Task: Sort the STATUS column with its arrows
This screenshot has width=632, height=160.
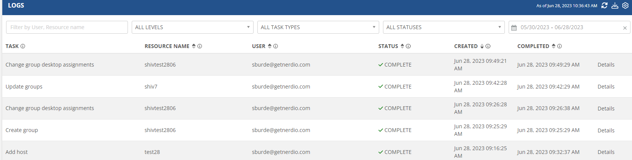Action: [x=402, y=46]
